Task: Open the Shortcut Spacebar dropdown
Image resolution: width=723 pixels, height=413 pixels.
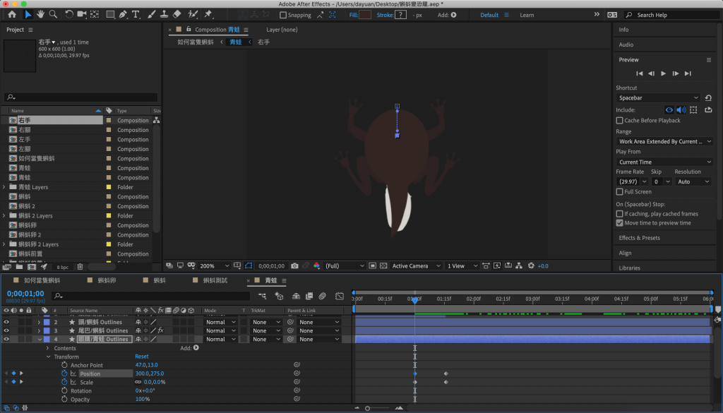Action: (658, 98)
